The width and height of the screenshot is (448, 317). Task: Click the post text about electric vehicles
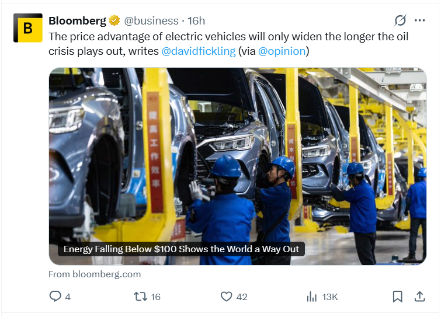coord(228,36)
